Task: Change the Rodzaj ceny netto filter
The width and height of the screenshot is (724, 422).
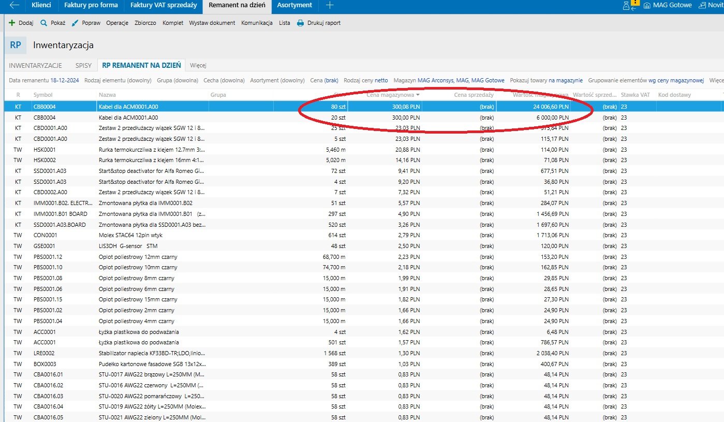Action: coord(381,80)
